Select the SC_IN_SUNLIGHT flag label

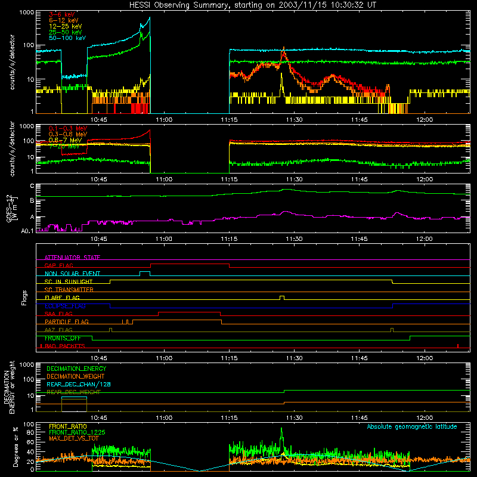(x=69, y=281)
